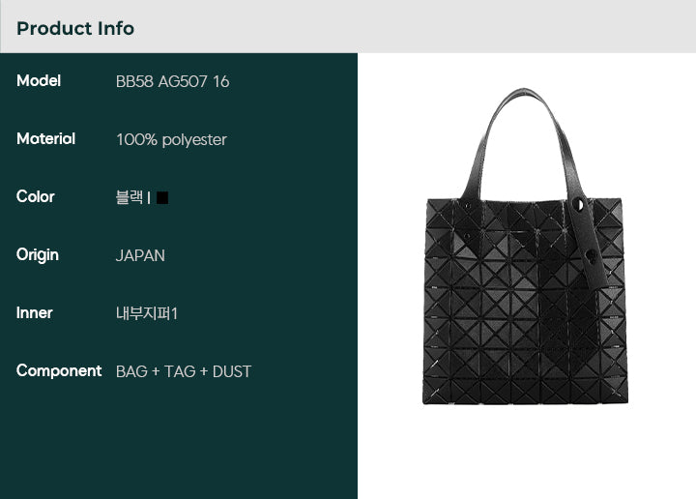This screenshot has height=499, width=696.
Task: Click the Product Info heading
Action: click(x=75, y=28)
